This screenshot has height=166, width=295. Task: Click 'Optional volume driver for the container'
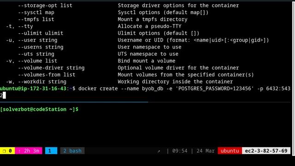pos(178,68)
